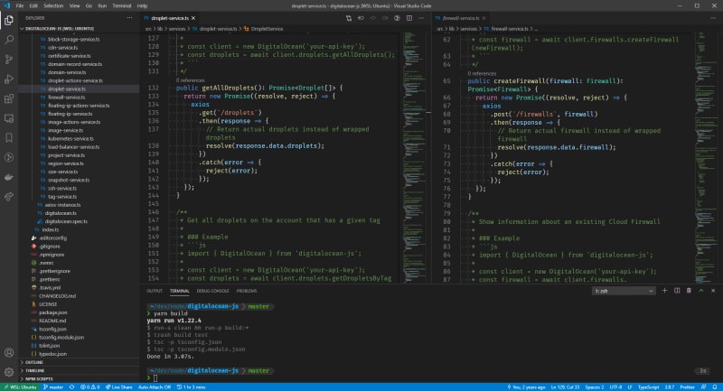This screenshot has width=723, height=391.
Task: Click the go back revision icon in editor toolbar
Action: pos(361,18)
